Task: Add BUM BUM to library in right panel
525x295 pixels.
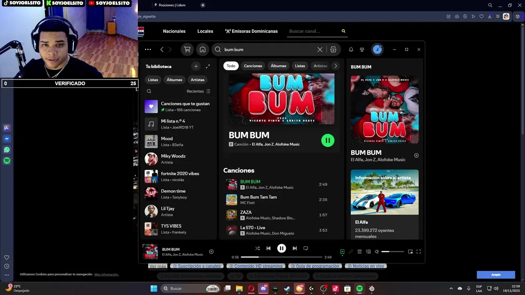Action: [416, 155]
